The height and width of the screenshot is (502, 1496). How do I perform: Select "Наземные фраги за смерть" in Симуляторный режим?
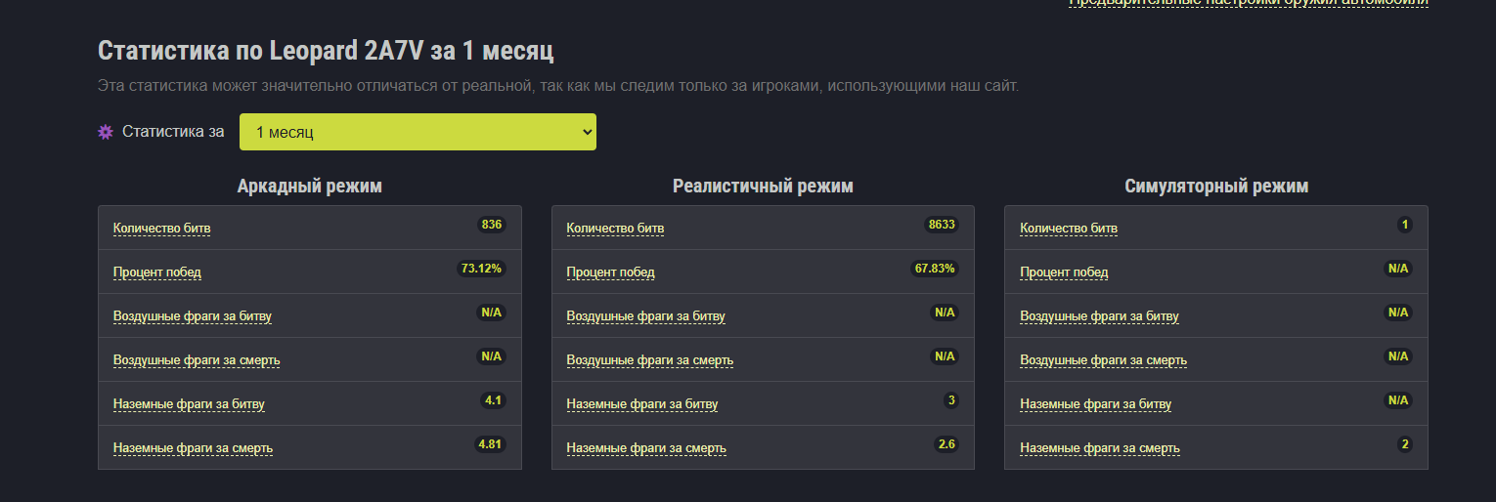1100,448
